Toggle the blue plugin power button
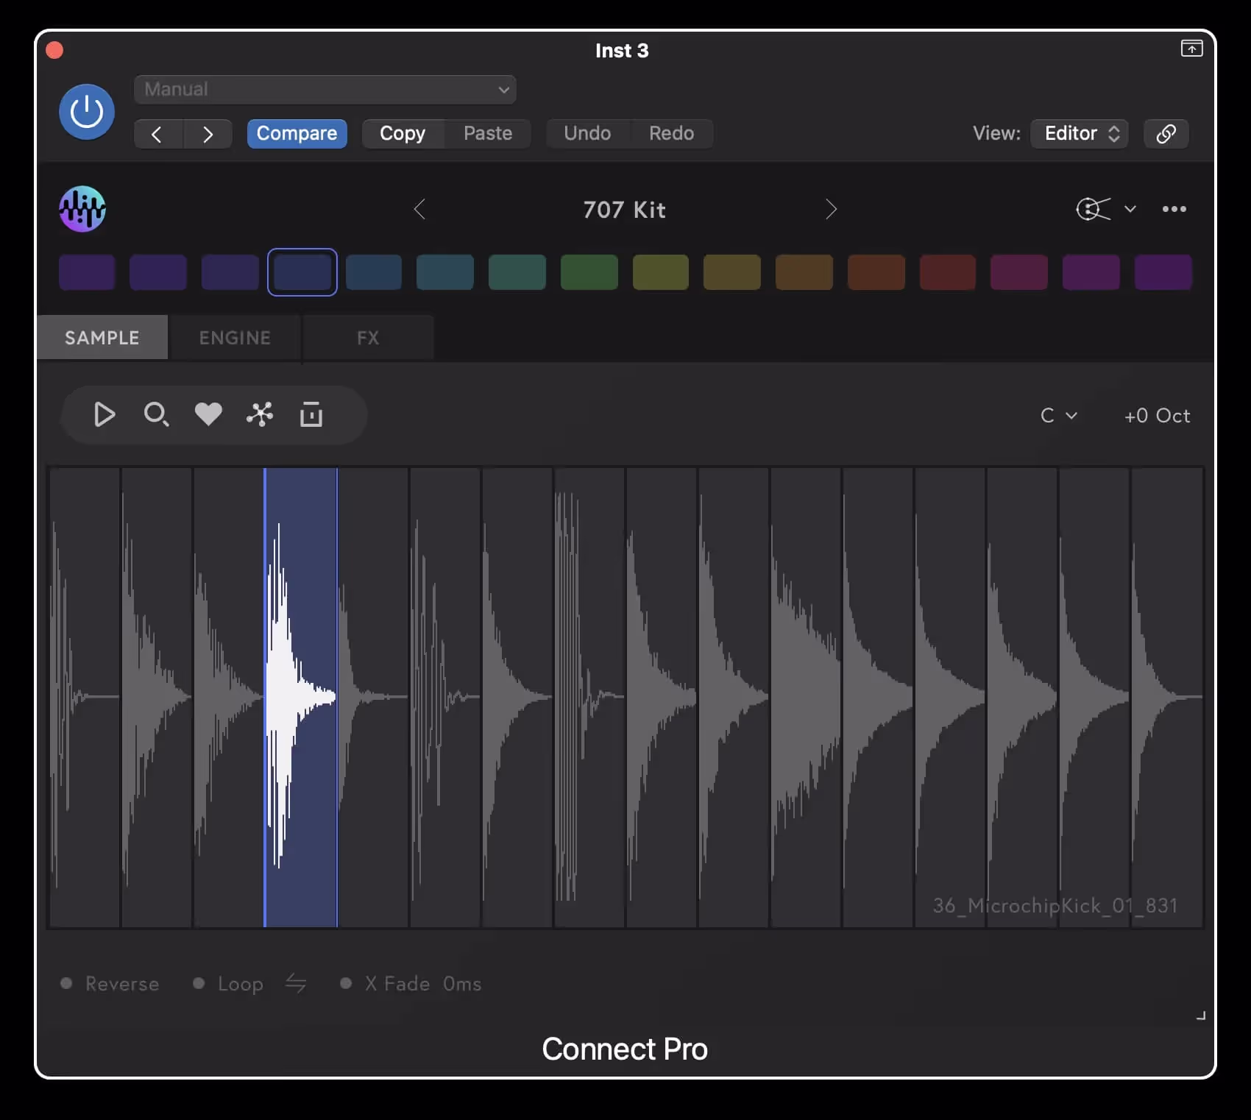The width and height of the screenshot is (1251, 1120). (x=86, y=112)
